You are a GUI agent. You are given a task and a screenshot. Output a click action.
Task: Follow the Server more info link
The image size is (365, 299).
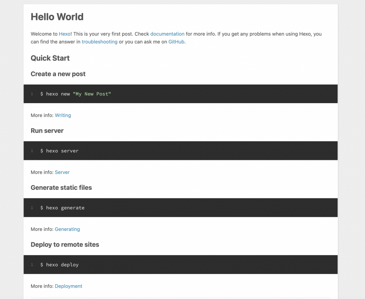pyautogui.click(x=62, y=172)
